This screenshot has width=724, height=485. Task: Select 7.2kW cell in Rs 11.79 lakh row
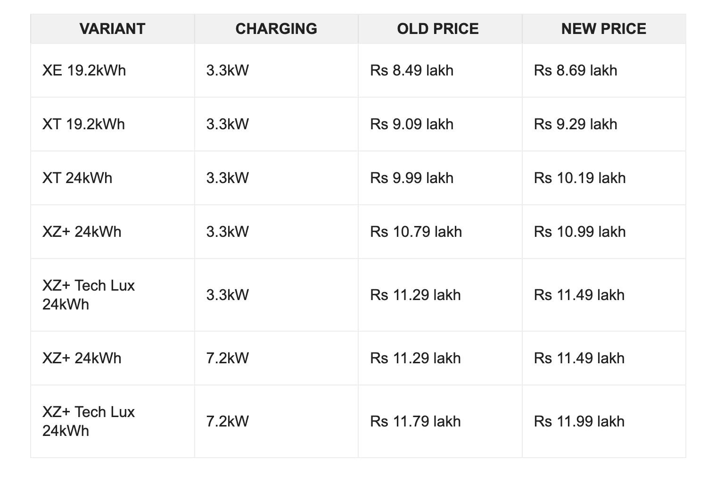(227, 422)
